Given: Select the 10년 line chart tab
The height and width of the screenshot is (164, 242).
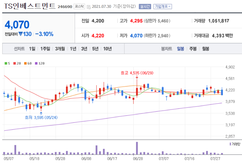Looking at the screenshot, I should (x=107, y=49).
